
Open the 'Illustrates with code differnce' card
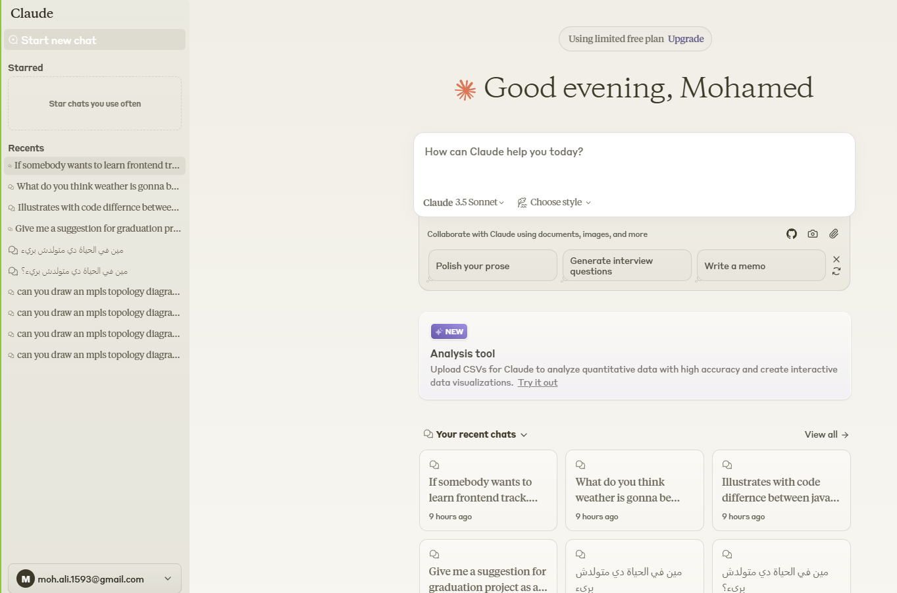(x=781, y=490)
